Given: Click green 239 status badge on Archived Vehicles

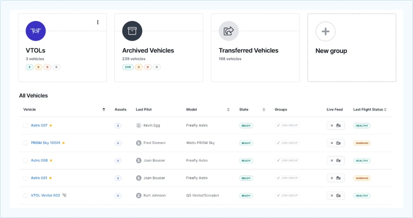Looking at the screenshot, I should [x=128, y=67].
